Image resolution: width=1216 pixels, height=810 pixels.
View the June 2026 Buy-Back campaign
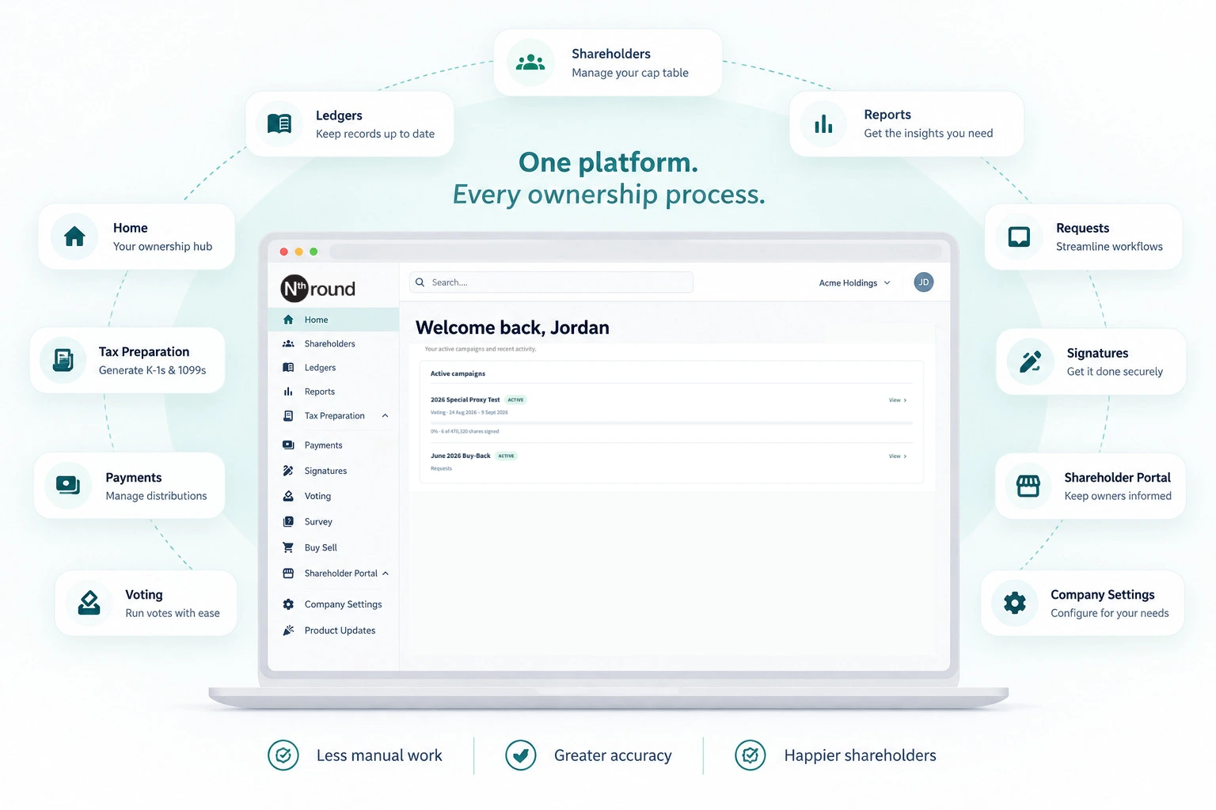click(898, 456)
